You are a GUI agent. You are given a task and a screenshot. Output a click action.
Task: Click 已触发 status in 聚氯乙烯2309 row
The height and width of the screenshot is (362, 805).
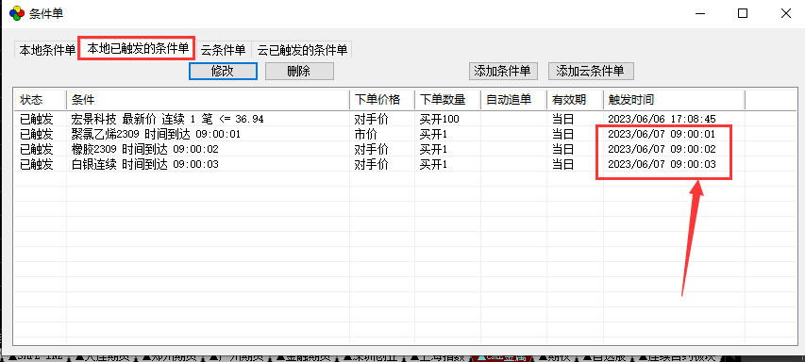(x=36, y=135)
